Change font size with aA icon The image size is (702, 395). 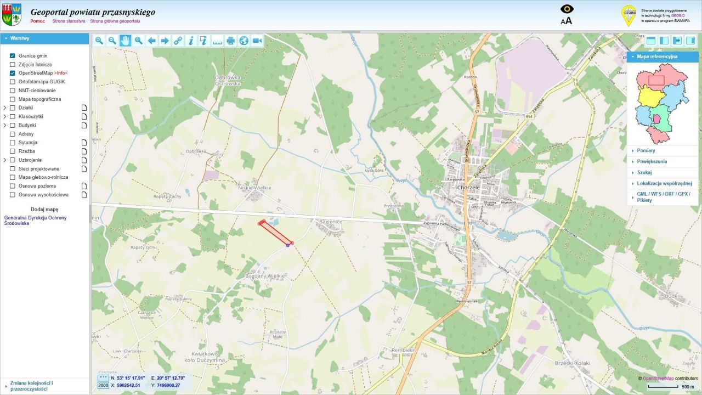[567, 21]
